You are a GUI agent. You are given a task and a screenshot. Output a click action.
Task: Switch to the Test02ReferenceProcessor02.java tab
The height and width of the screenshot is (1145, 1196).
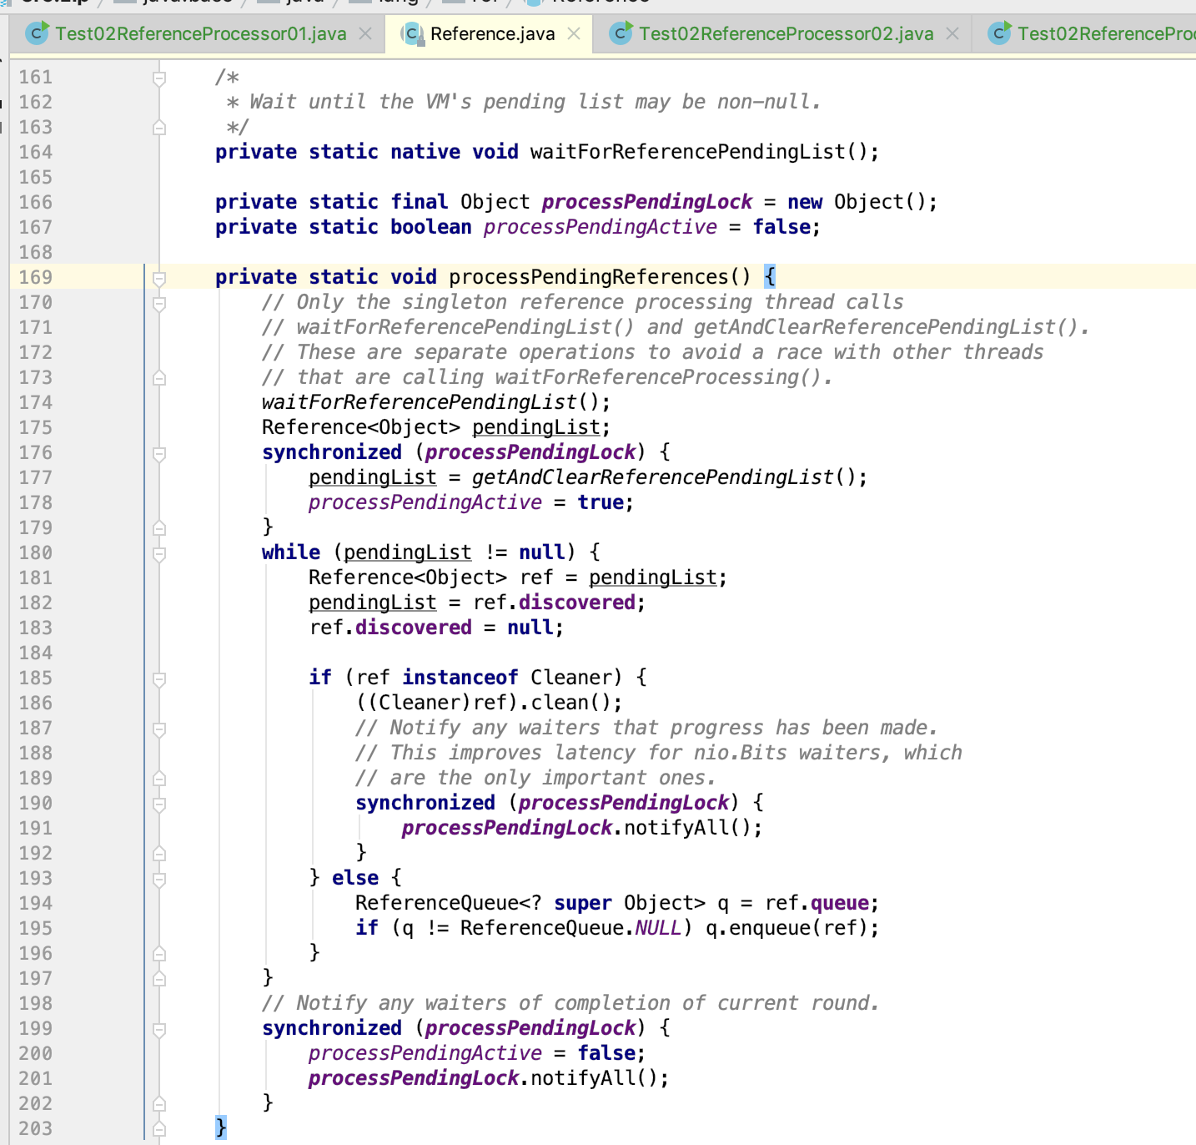pos(784,34)
